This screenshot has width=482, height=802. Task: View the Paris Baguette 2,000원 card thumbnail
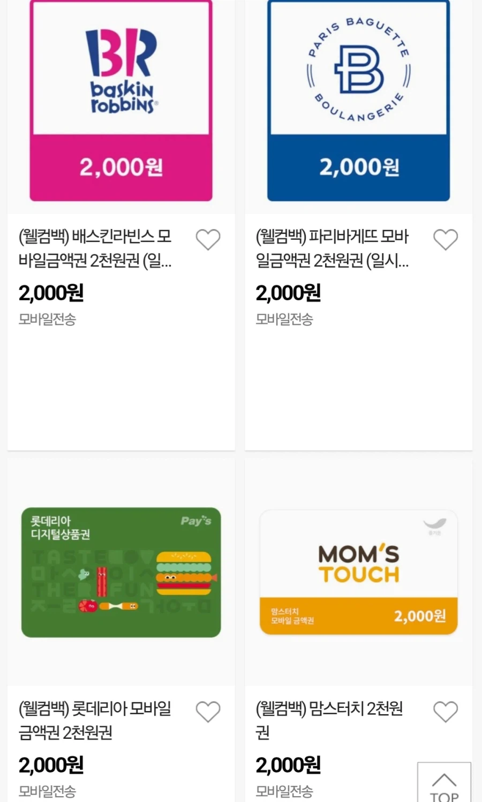[x=358, y=102]
